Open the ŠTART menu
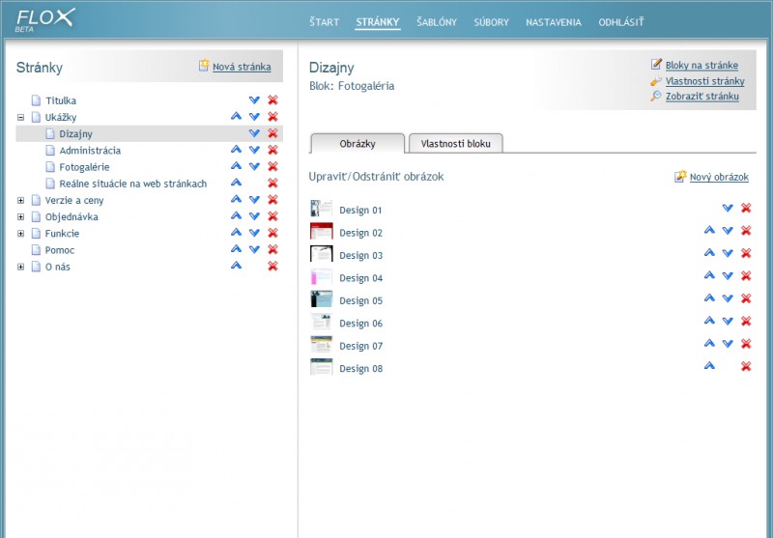This screenshot has width=773, height=538. pos(325,22)
